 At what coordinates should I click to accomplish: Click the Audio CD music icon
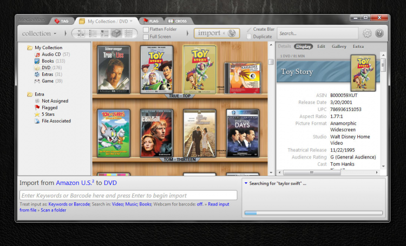(37, 54)
